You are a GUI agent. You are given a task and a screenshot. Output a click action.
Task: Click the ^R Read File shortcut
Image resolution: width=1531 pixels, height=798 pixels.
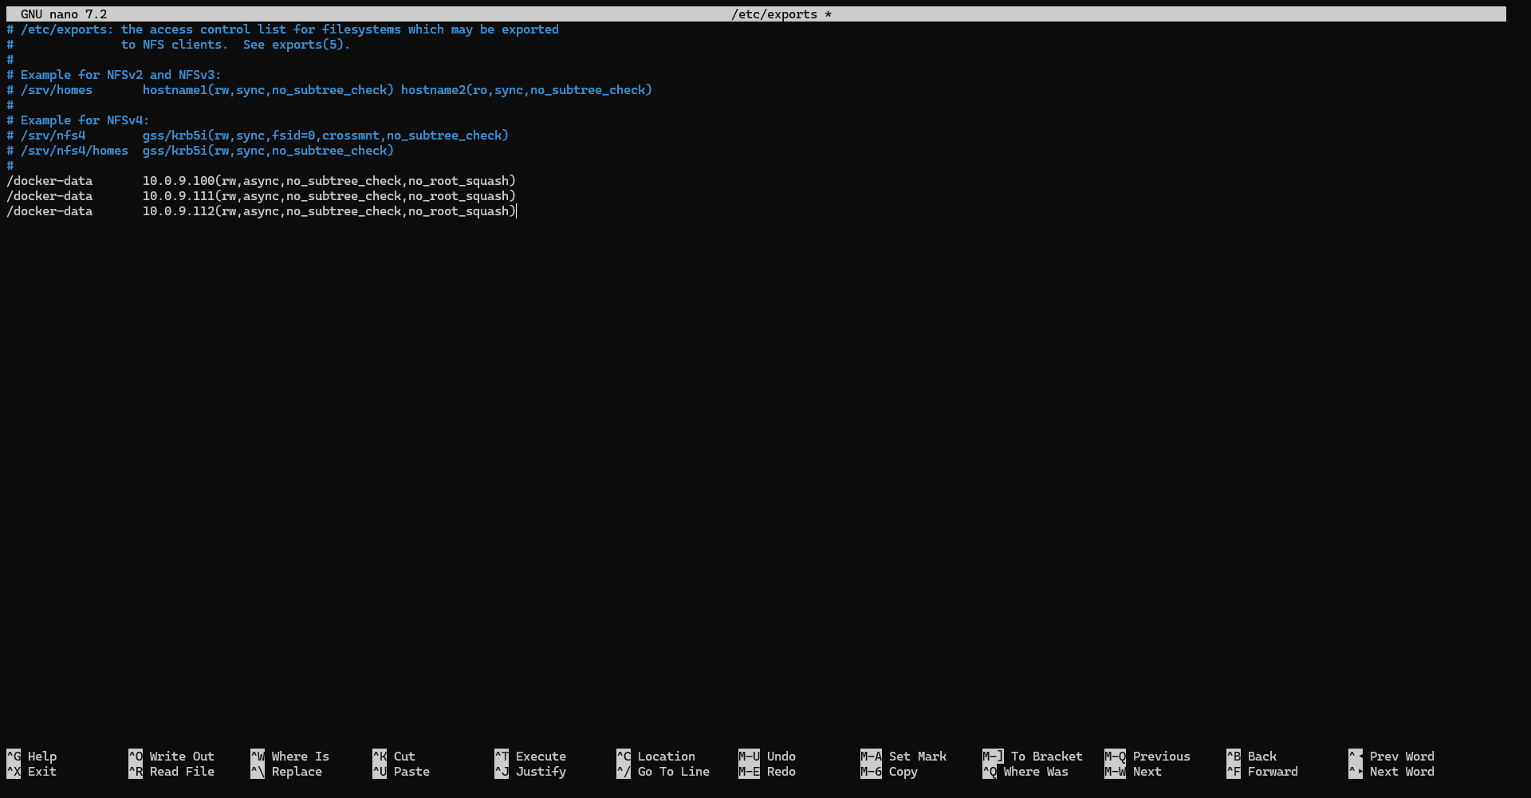(171, 772)
